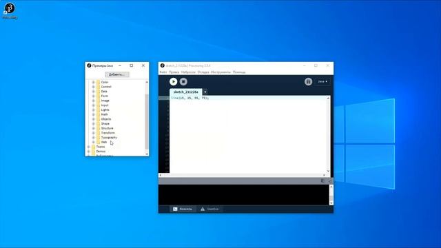Click the Color folder icon
This screenshot has width=441, height=248.
pos(98,82)
